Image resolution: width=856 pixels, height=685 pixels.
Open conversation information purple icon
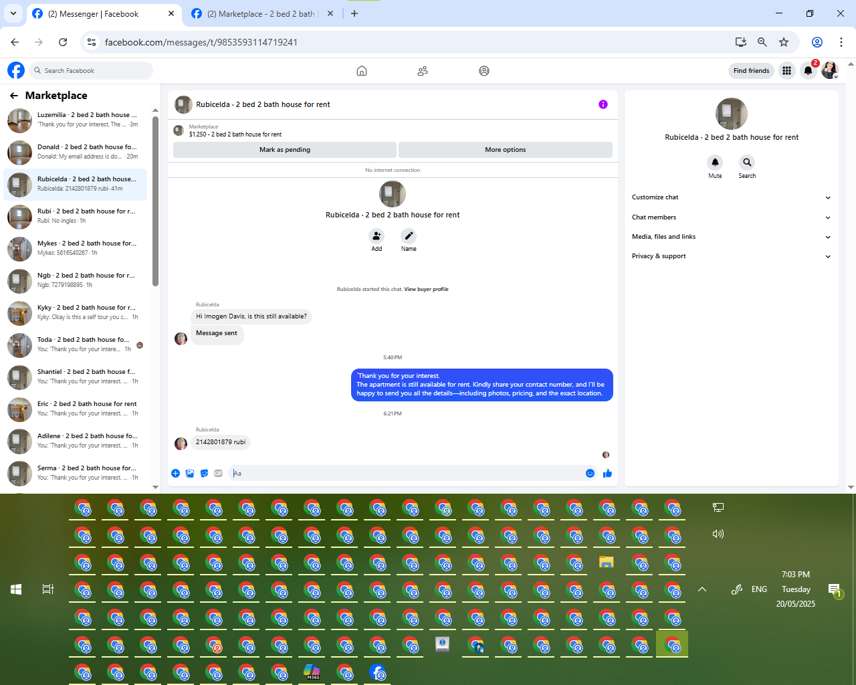603,104
